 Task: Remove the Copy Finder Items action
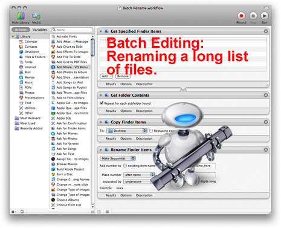[266, 122]
